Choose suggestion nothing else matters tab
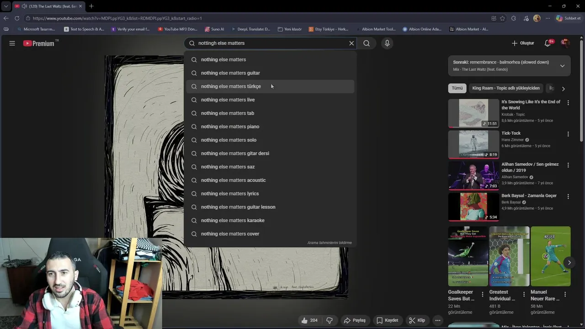This screenshot has width=585, height=329. pyautogui.click(x=270, y=113)
